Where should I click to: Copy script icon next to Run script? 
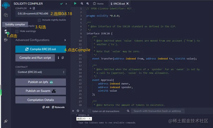tap(63, 58)
